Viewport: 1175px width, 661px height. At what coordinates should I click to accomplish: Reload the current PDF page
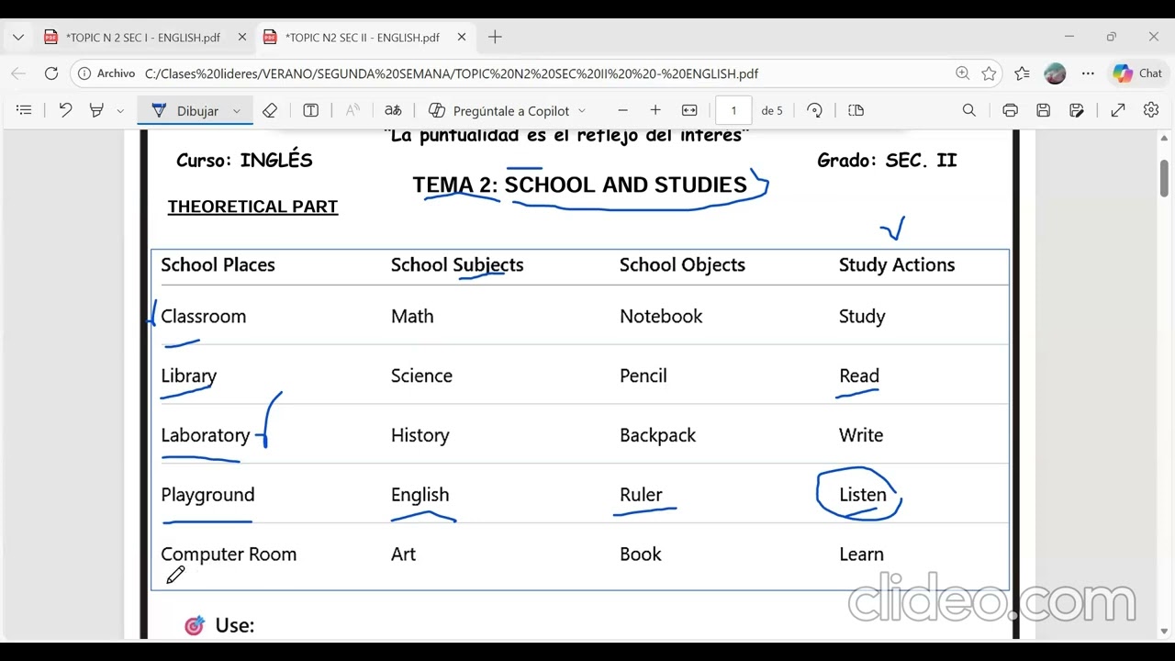click(51, 73)
